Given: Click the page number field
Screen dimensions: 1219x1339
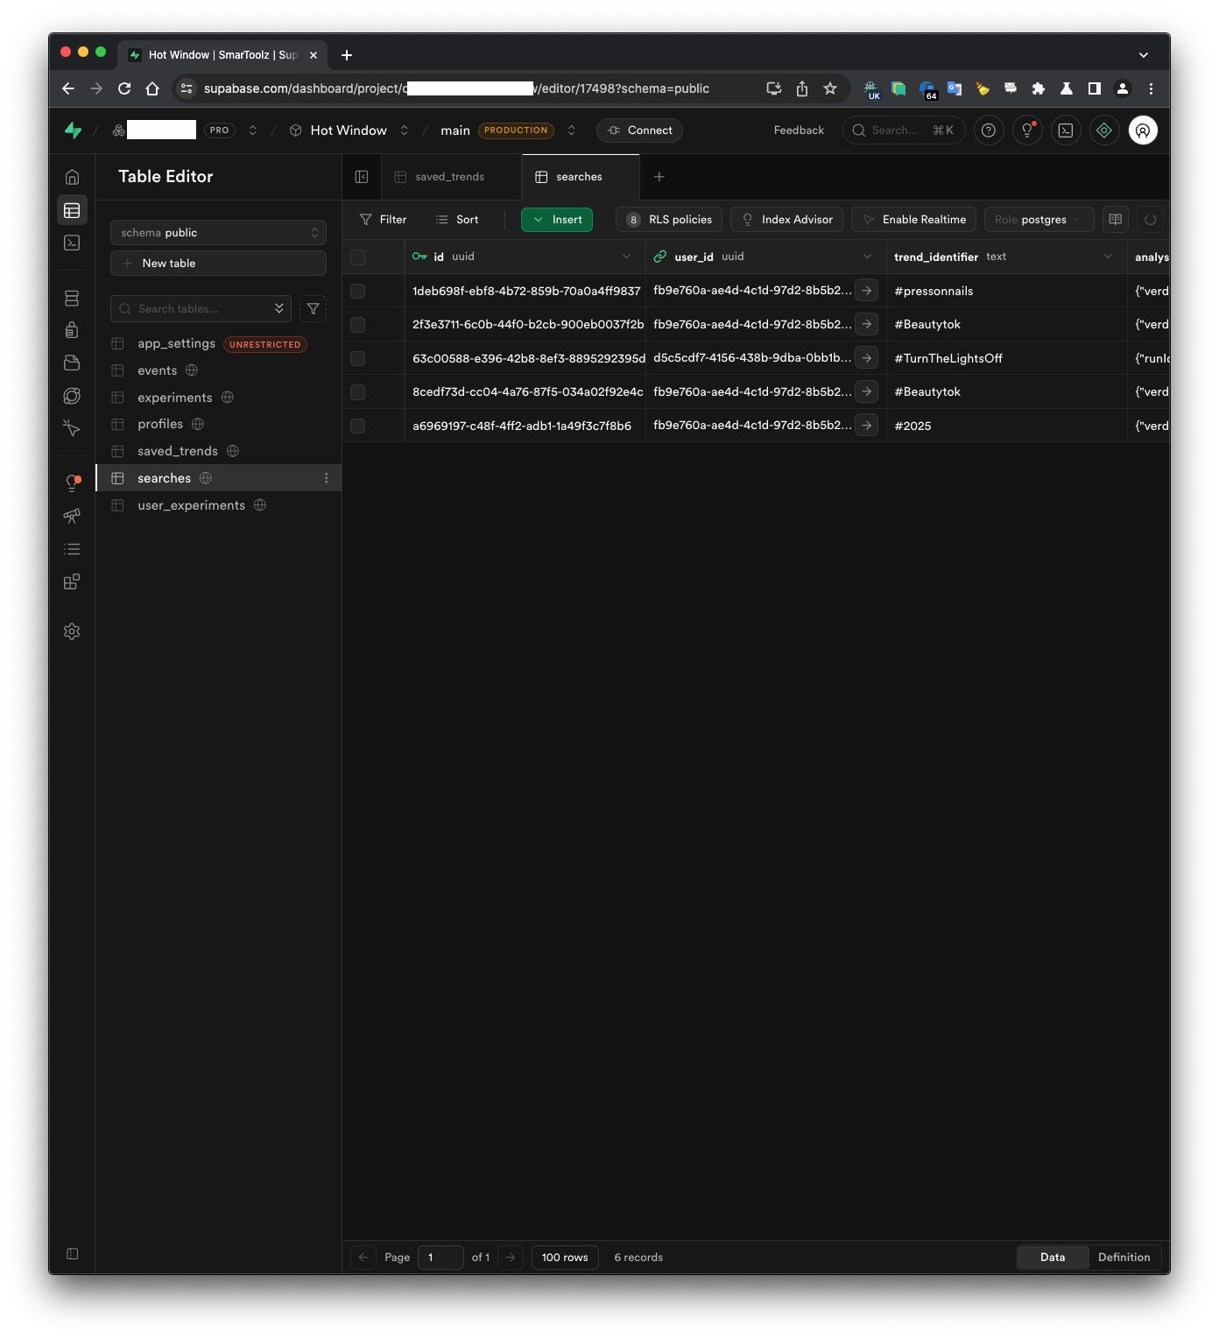Looking at the screenshot, I should pos(440,1258).
